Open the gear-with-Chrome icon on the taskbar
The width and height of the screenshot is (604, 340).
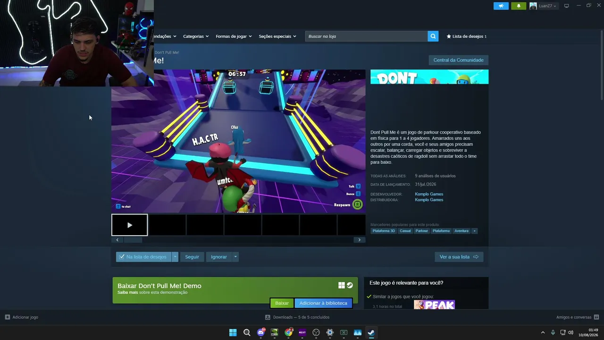pos(330,332)
